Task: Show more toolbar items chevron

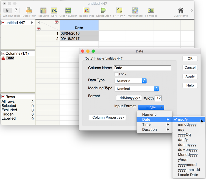Action: click(191, 10)
